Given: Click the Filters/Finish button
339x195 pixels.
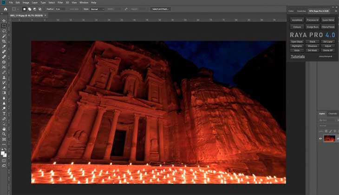Looking at the screenshot, I should pyautogui.click(x=328, y=27).
